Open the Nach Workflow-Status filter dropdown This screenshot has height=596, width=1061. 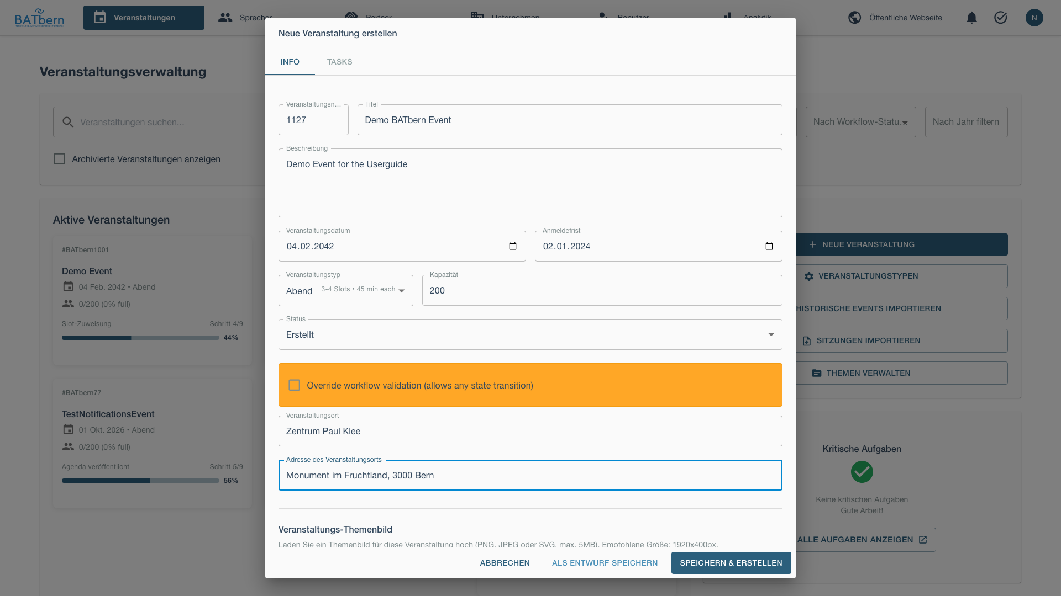pyautogui.click(x=860, y=122)
